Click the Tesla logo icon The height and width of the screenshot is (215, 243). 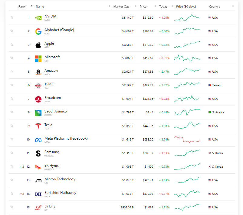coord(38,126)
